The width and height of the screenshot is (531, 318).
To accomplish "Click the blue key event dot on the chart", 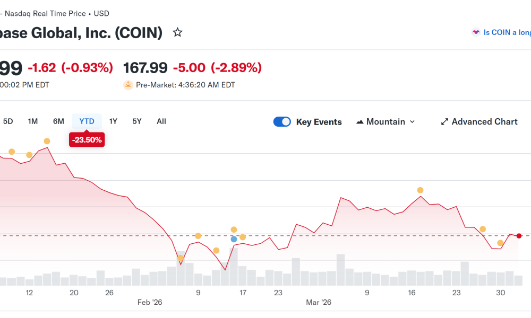I will click(234, 239).
